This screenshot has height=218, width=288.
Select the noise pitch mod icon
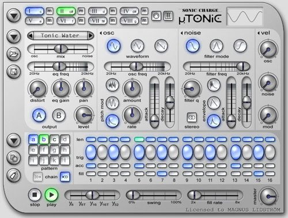[x=112, y=85]
